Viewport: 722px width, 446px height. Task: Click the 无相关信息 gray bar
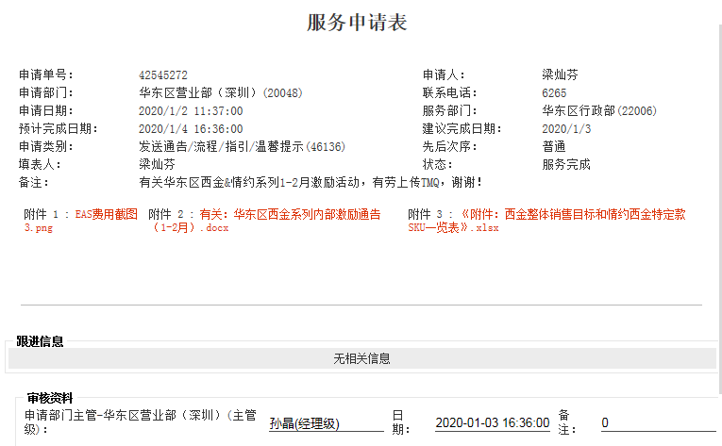point(361,358)
